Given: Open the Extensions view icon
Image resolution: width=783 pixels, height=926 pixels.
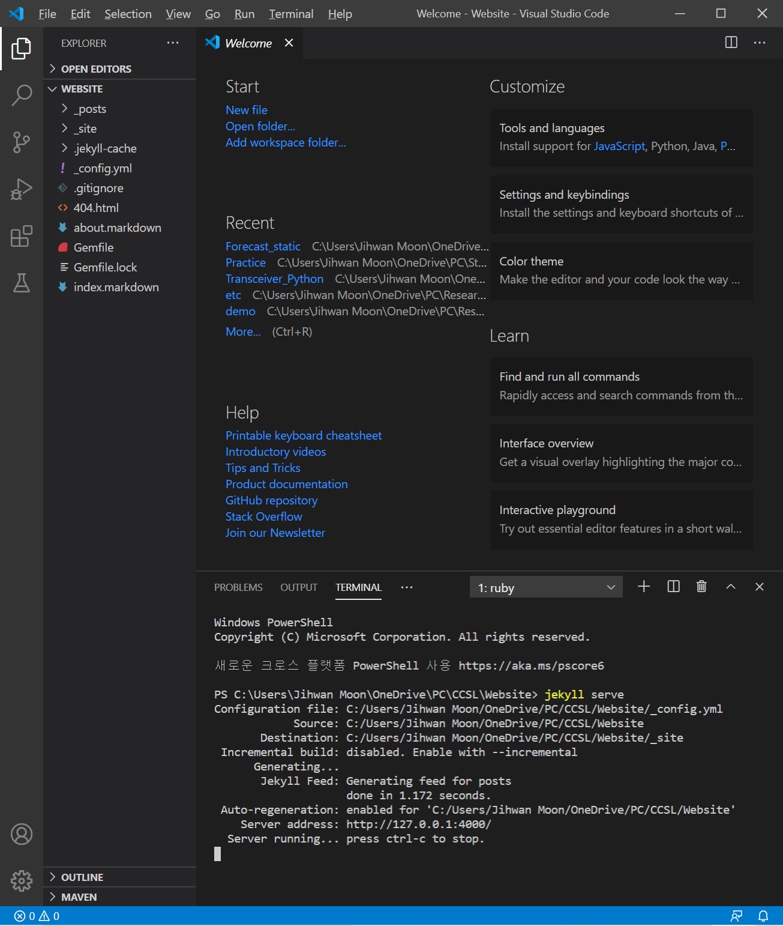Looking at the screenshot, I should pyautogui.click(x=22, y=236).
